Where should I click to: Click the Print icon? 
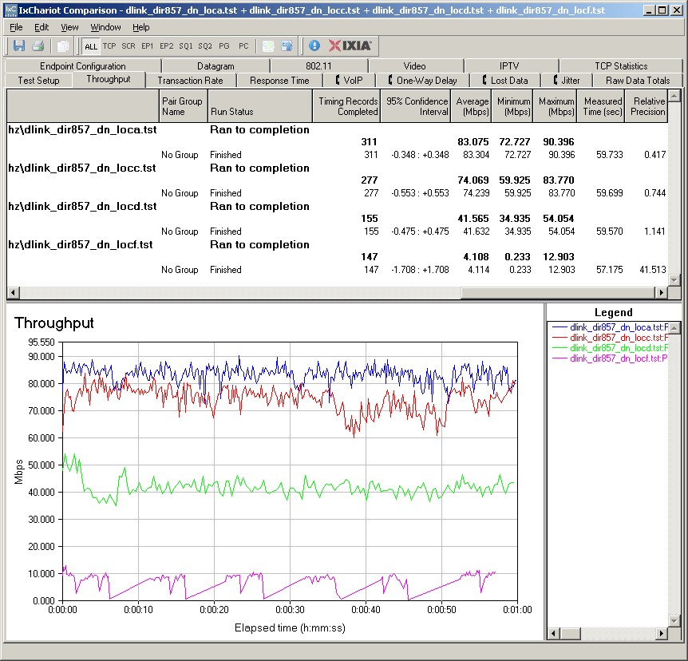tap(38, 46)
